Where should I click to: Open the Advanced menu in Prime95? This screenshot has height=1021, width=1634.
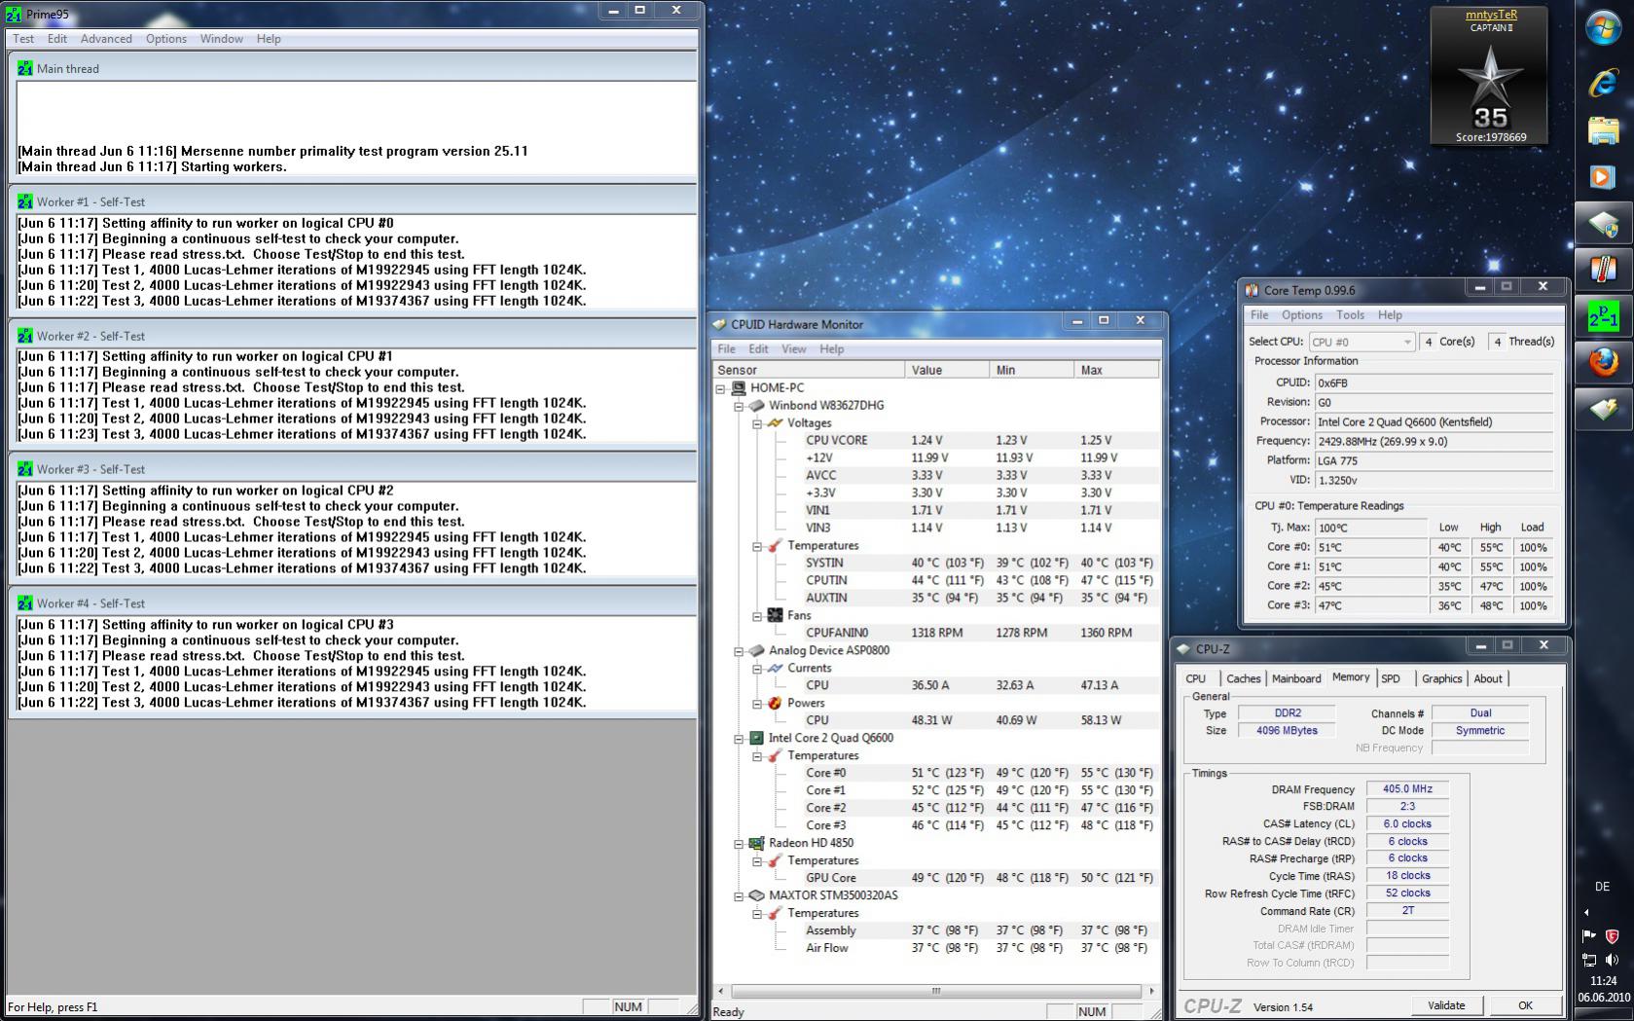106,39
